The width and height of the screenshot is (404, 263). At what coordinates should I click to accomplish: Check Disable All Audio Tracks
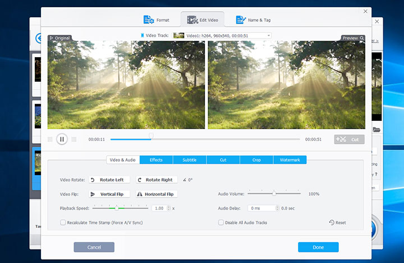[x=221, y=223]
